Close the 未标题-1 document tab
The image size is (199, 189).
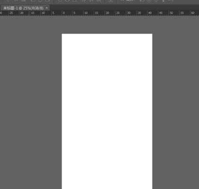click(47, 8)
